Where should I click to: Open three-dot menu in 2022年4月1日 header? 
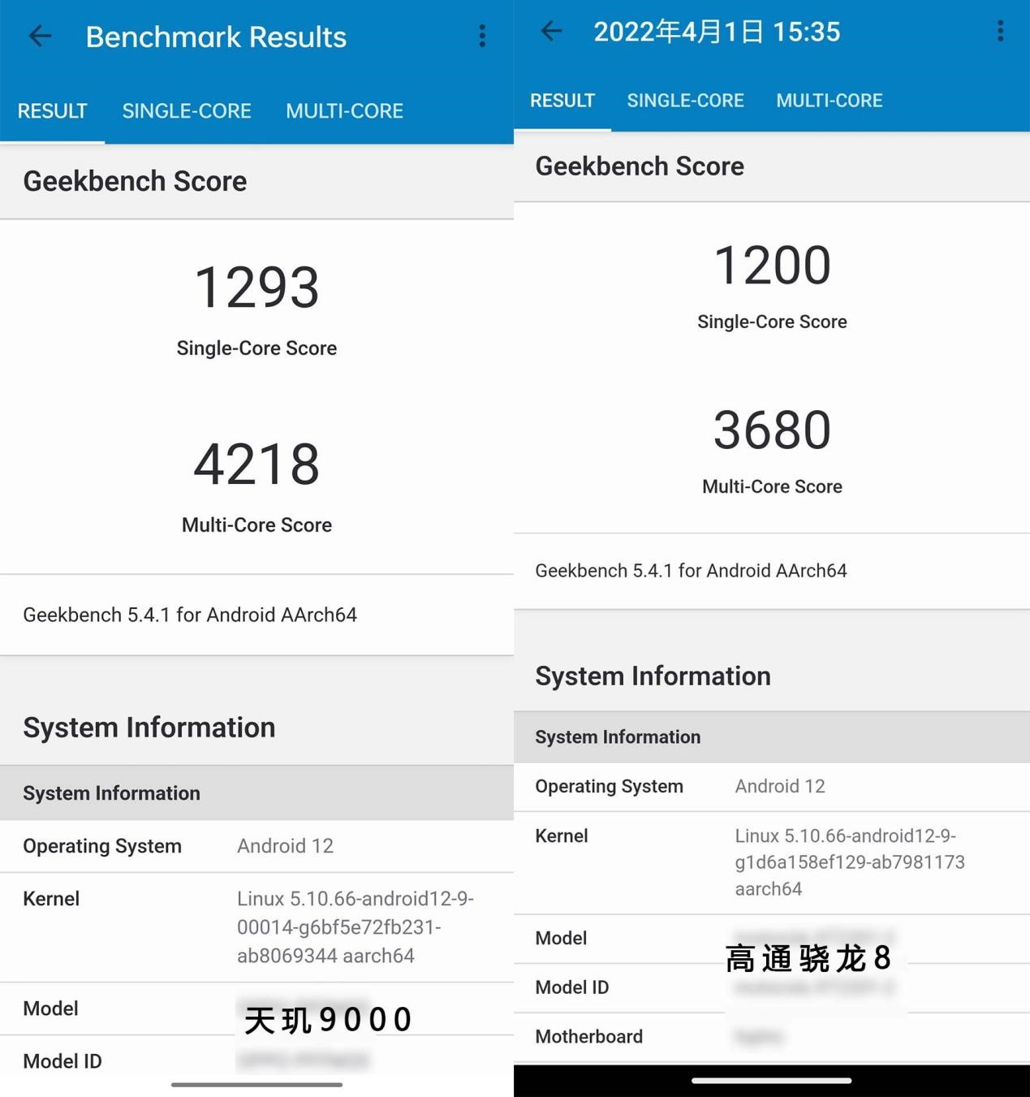point(1000,31)
